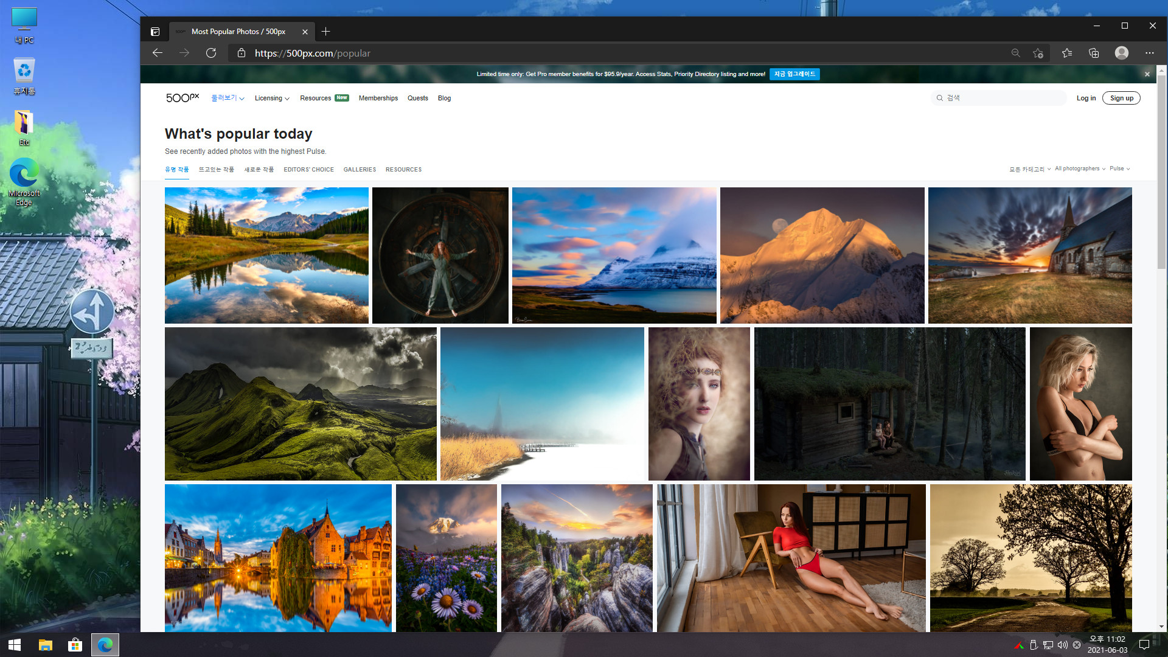The width and height of the screenshot is (1168, 657).
Task: Open the misty reeds and pier photo
Action: 542,404
